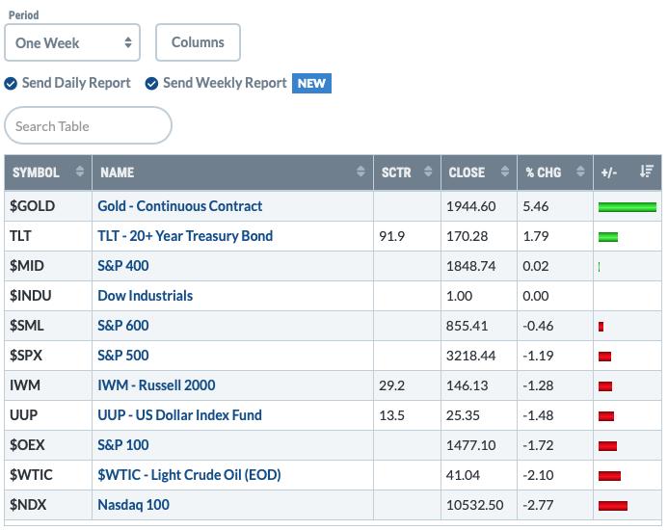Click the SCTR column header label

396,172
